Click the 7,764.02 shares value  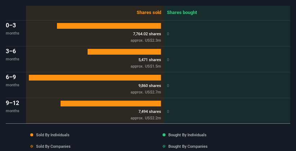147,34
